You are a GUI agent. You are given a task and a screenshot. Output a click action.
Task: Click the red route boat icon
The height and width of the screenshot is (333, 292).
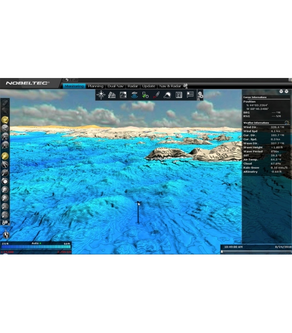coord(156,95)
